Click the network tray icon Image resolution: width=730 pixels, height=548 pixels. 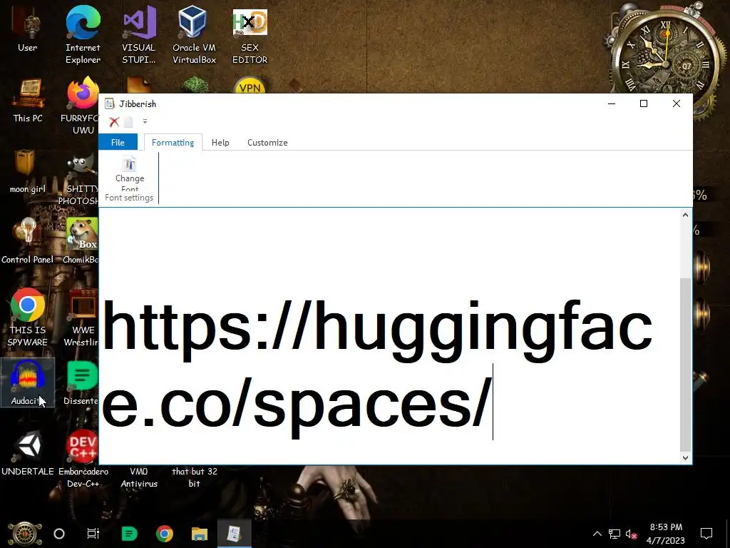click(x=615, y=534)
